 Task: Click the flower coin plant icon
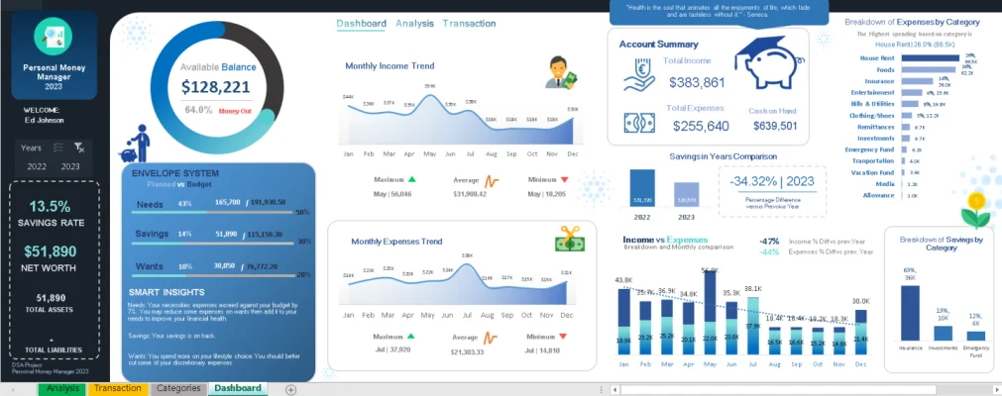pyautogui.click(x=977, y=210)
